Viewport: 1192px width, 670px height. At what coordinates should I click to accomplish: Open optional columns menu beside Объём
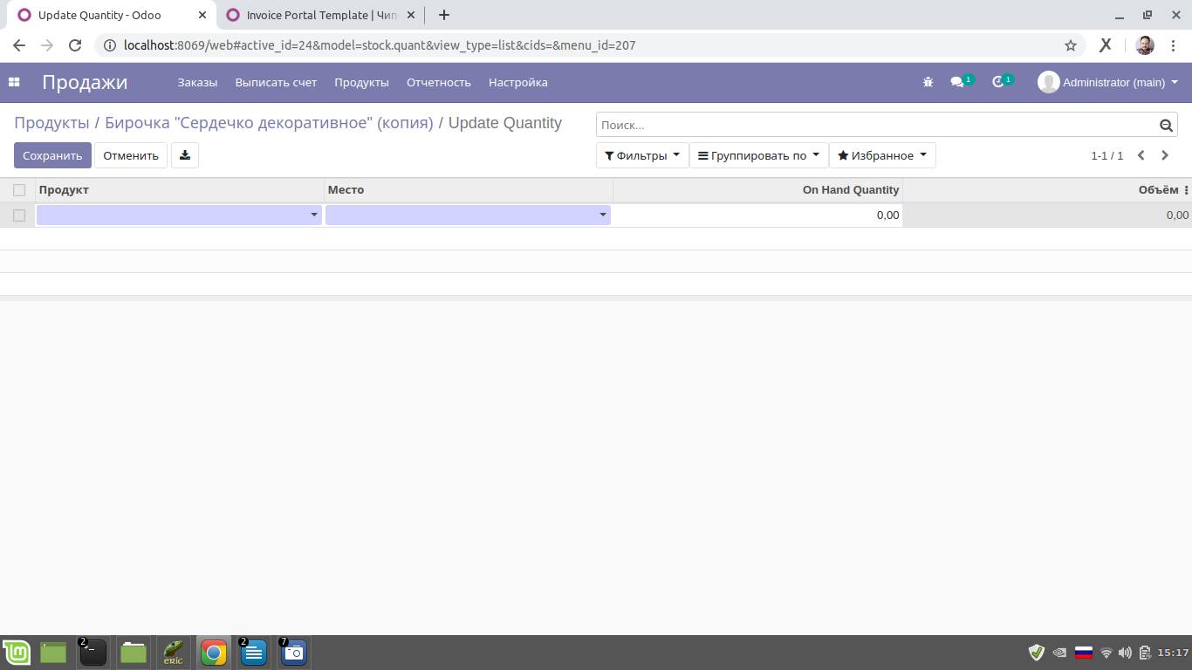(1186, 189)
